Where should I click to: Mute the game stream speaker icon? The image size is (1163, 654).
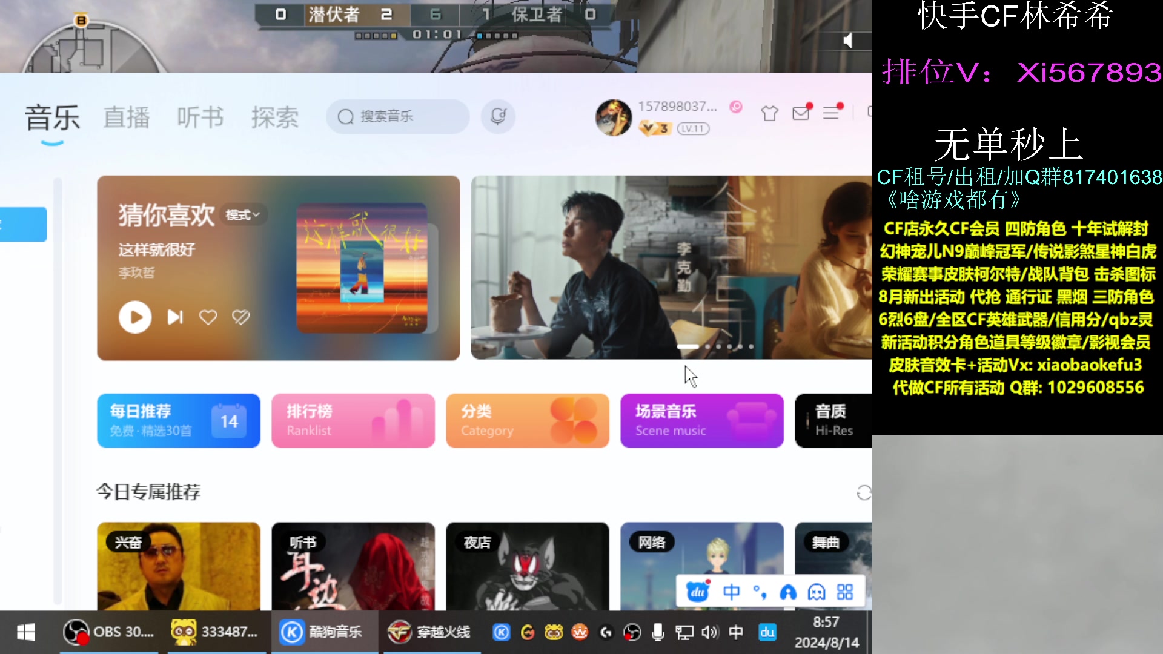[x=848, y=41]
